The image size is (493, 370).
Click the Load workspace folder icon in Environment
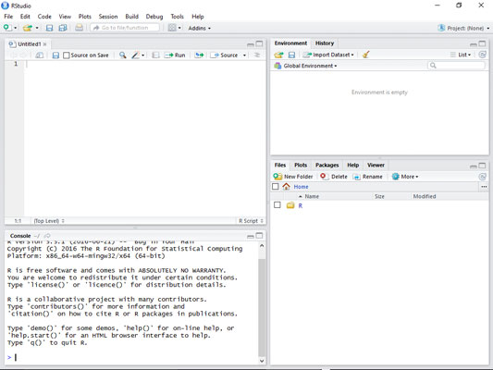click(278, 55)
